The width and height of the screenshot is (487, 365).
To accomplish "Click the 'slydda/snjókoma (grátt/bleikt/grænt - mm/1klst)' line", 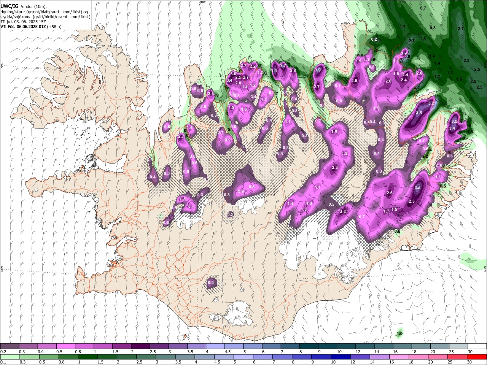I will point(45,17).
